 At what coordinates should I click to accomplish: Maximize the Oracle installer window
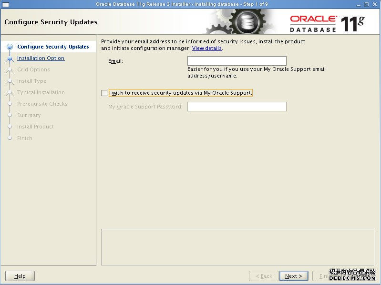click(x=367, y=4)
